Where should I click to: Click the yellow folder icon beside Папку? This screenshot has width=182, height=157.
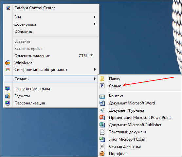[x=102, y=79]
